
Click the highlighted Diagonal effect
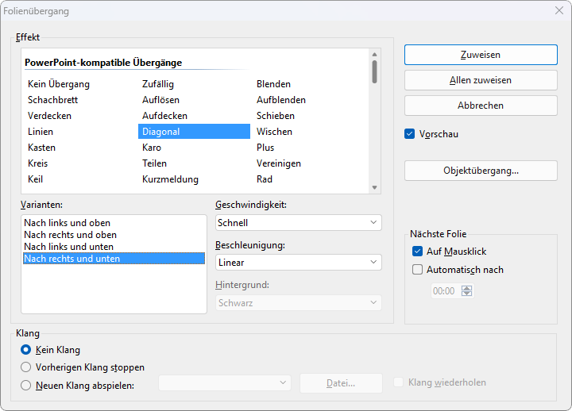pos(194,132)
